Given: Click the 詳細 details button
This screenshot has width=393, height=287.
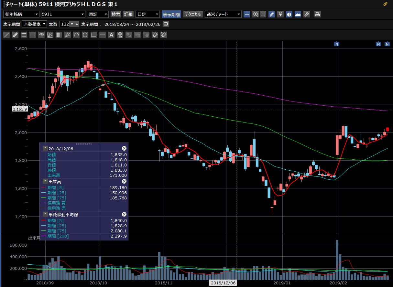Looking at the screenshot, I should pos(128,14).
